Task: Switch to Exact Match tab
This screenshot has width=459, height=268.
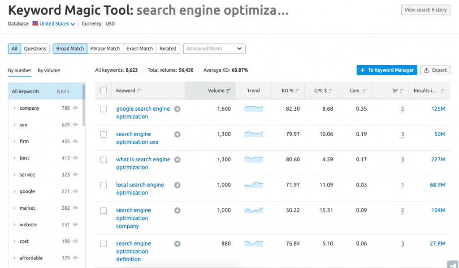Action: click(x=140, y=48)
